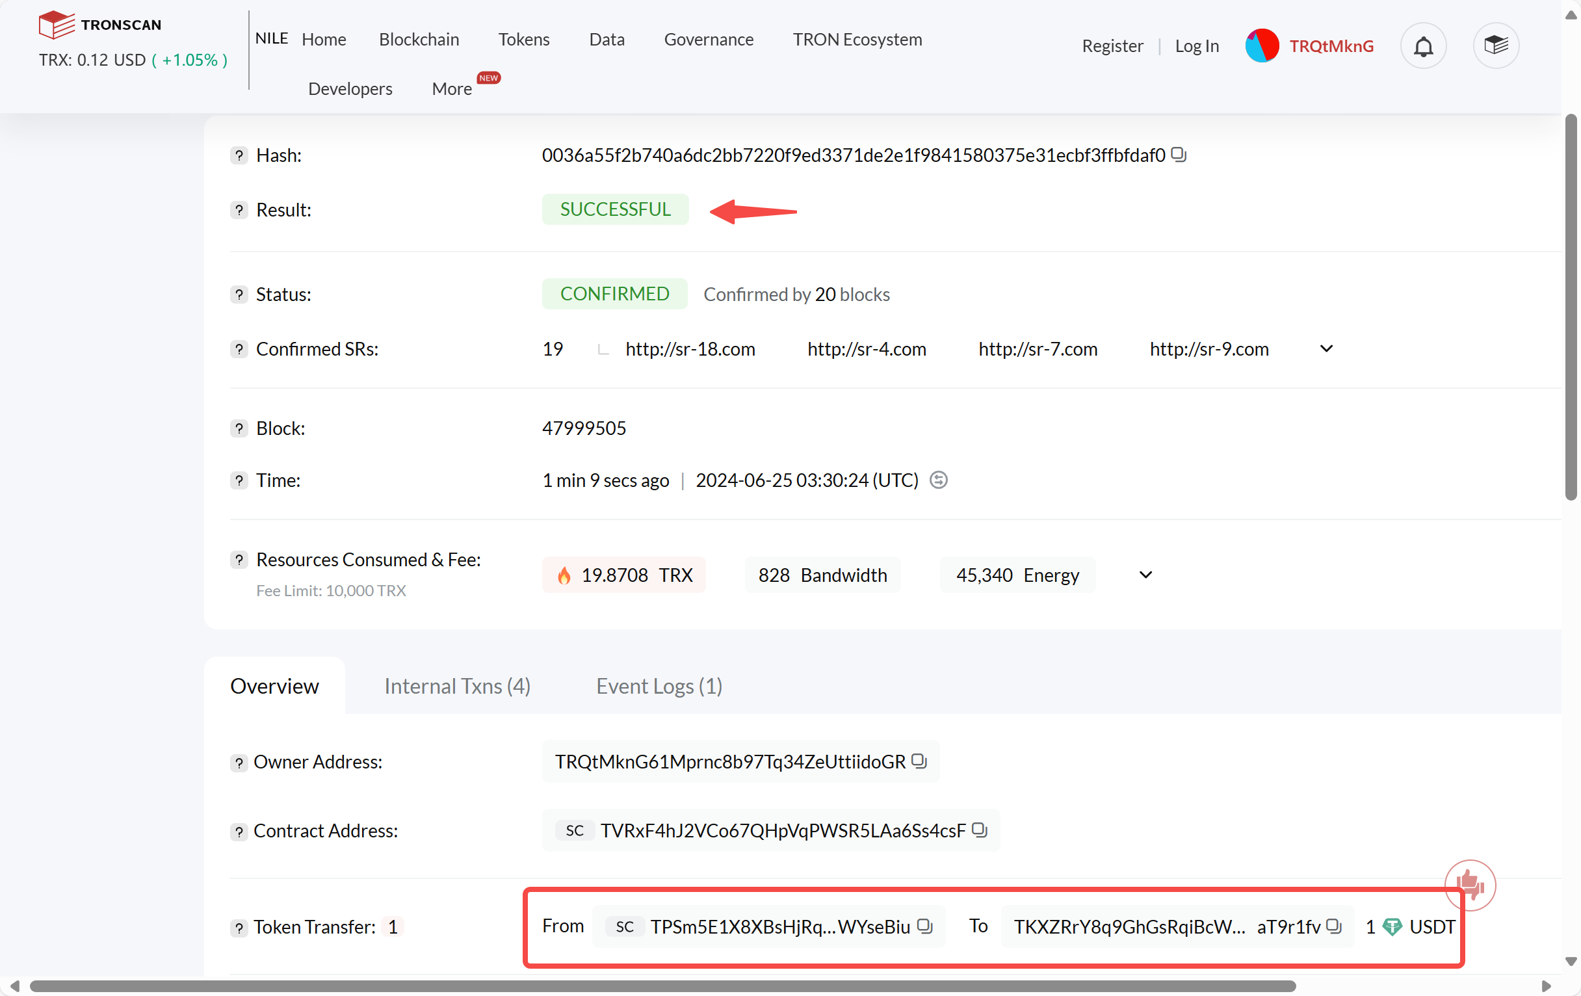Click the horizontal scrollbar thumb
The image size is (1581, 996).
[662, 986]
